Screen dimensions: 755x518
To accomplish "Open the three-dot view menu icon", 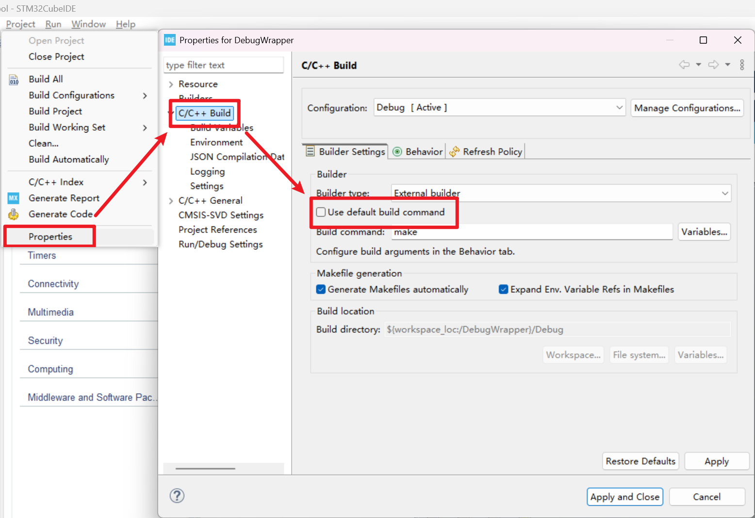I will [x=742, y=65].
